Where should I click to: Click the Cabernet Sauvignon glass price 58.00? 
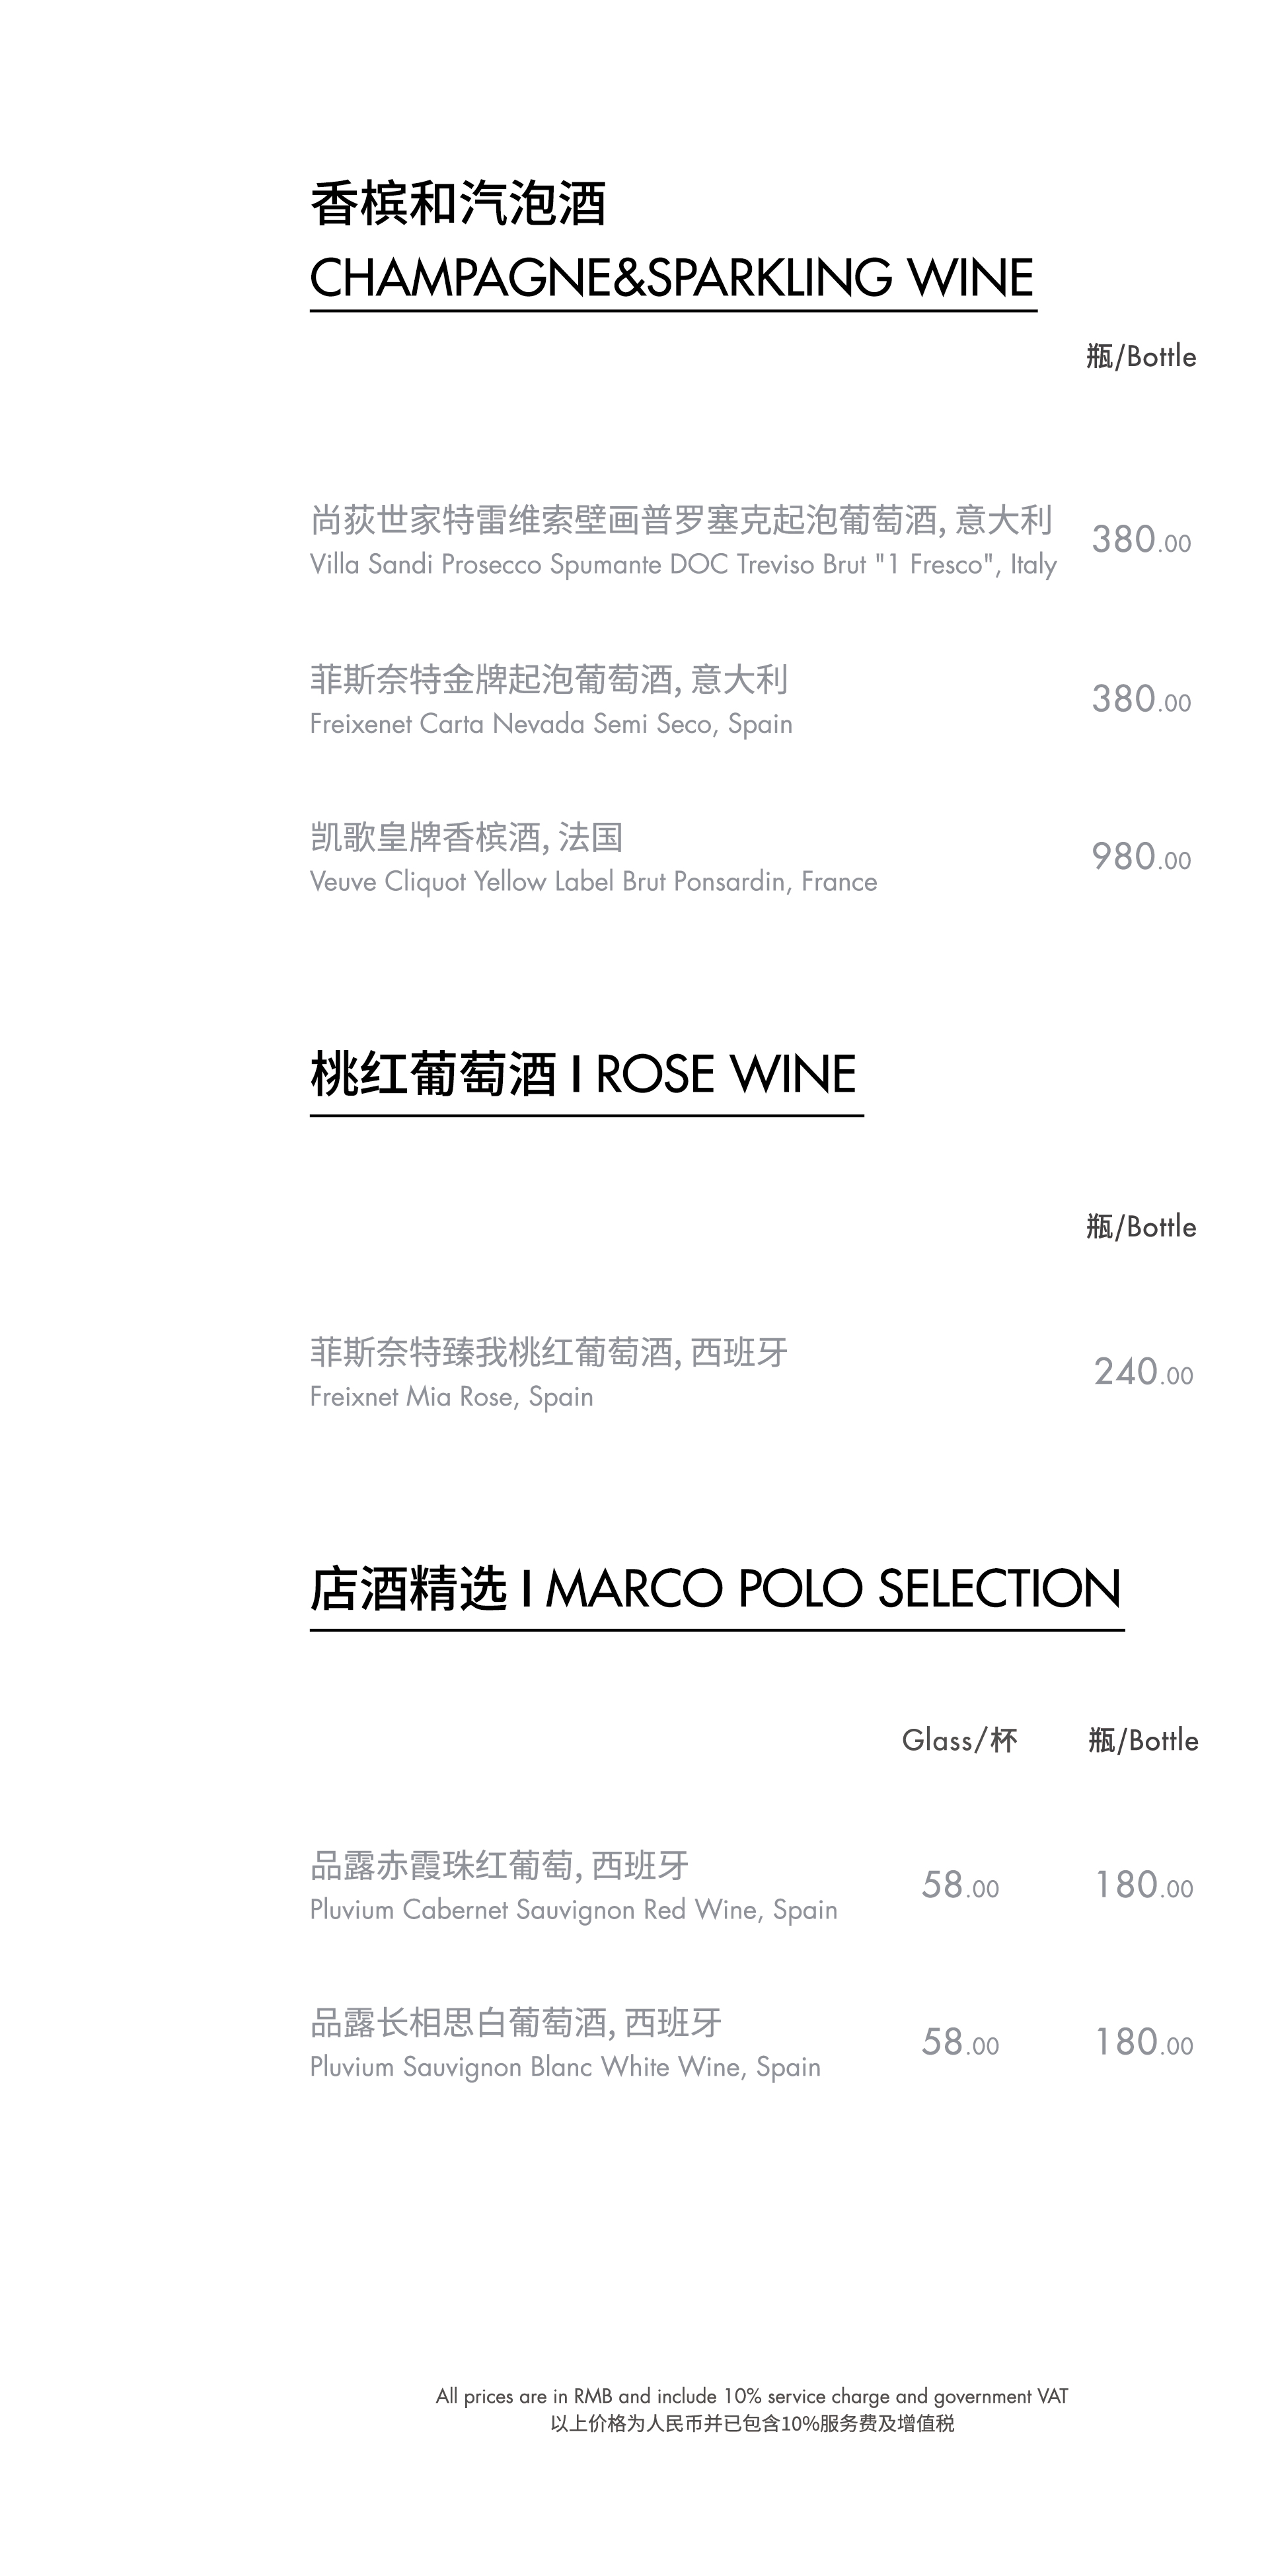click(x=960, y=1886)
